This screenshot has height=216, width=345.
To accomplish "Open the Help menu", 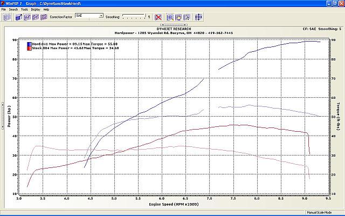I will click(46, 10).
